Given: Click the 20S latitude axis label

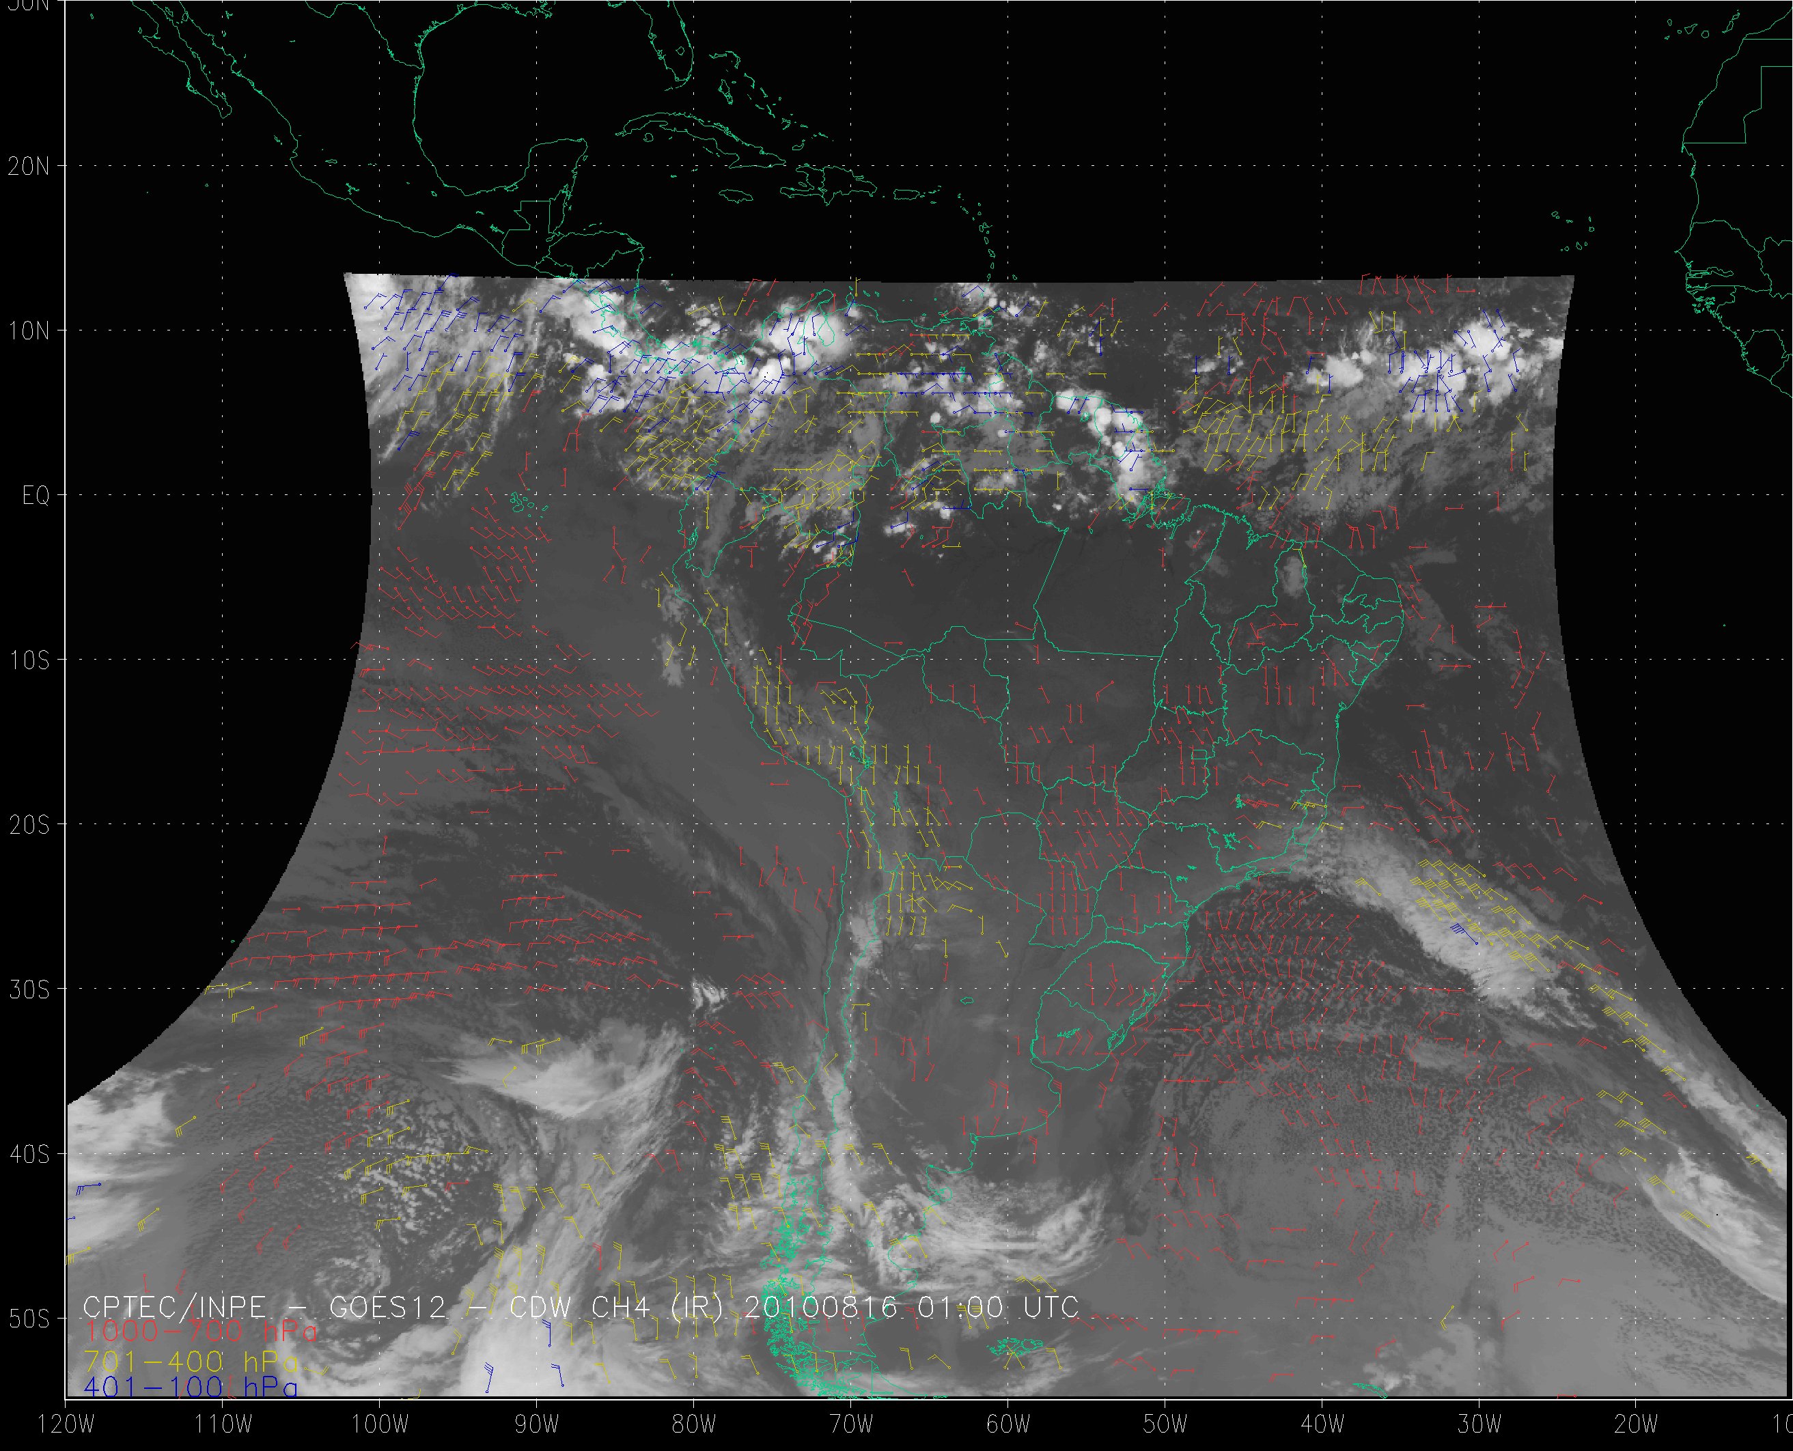Looking at the screenshot, I should click(29, 826).
